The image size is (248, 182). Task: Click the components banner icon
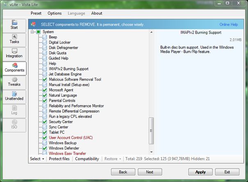click(x=33, y=24)
